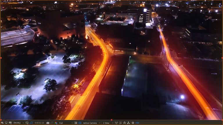The width and height of the screenshot is (223, 125).
Task: Click the current time 0:00:02:10
Action: click(x=39, y=123)
